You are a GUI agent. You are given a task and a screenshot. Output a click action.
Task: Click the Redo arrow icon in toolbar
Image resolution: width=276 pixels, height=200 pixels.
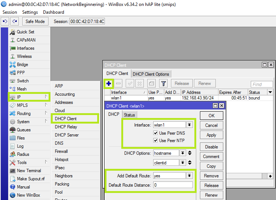(14, 22)
